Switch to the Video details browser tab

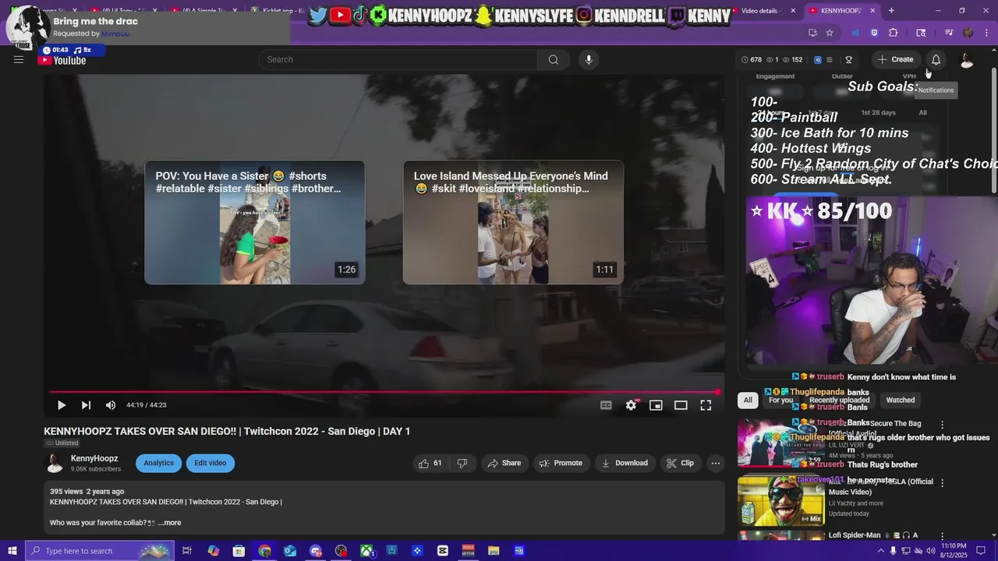coord(760,11)
